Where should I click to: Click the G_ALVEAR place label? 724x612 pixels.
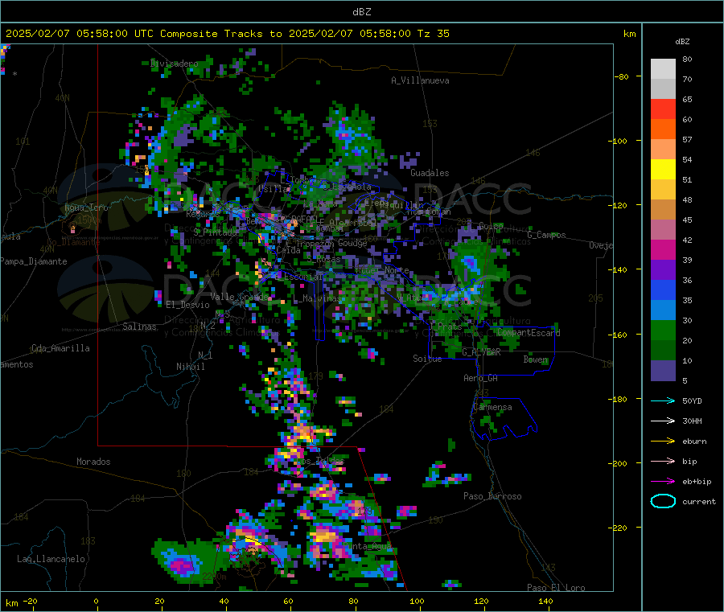(x=481, y=352)
